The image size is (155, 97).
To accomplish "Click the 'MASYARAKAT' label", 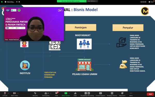I will point(83,35).
